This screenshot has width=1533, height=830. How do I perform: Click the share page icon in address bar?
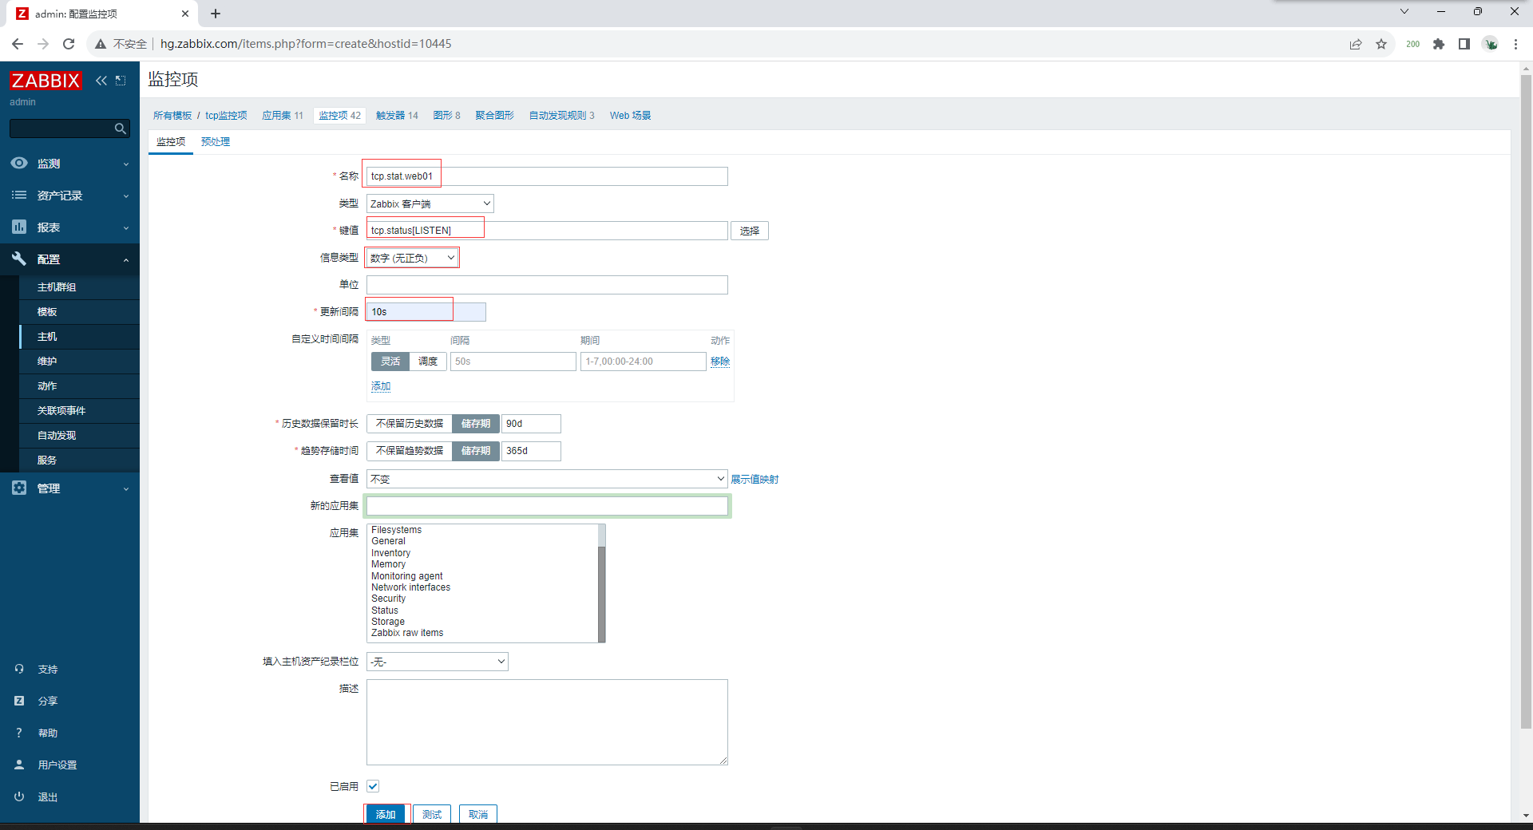tap(1356, 44)
